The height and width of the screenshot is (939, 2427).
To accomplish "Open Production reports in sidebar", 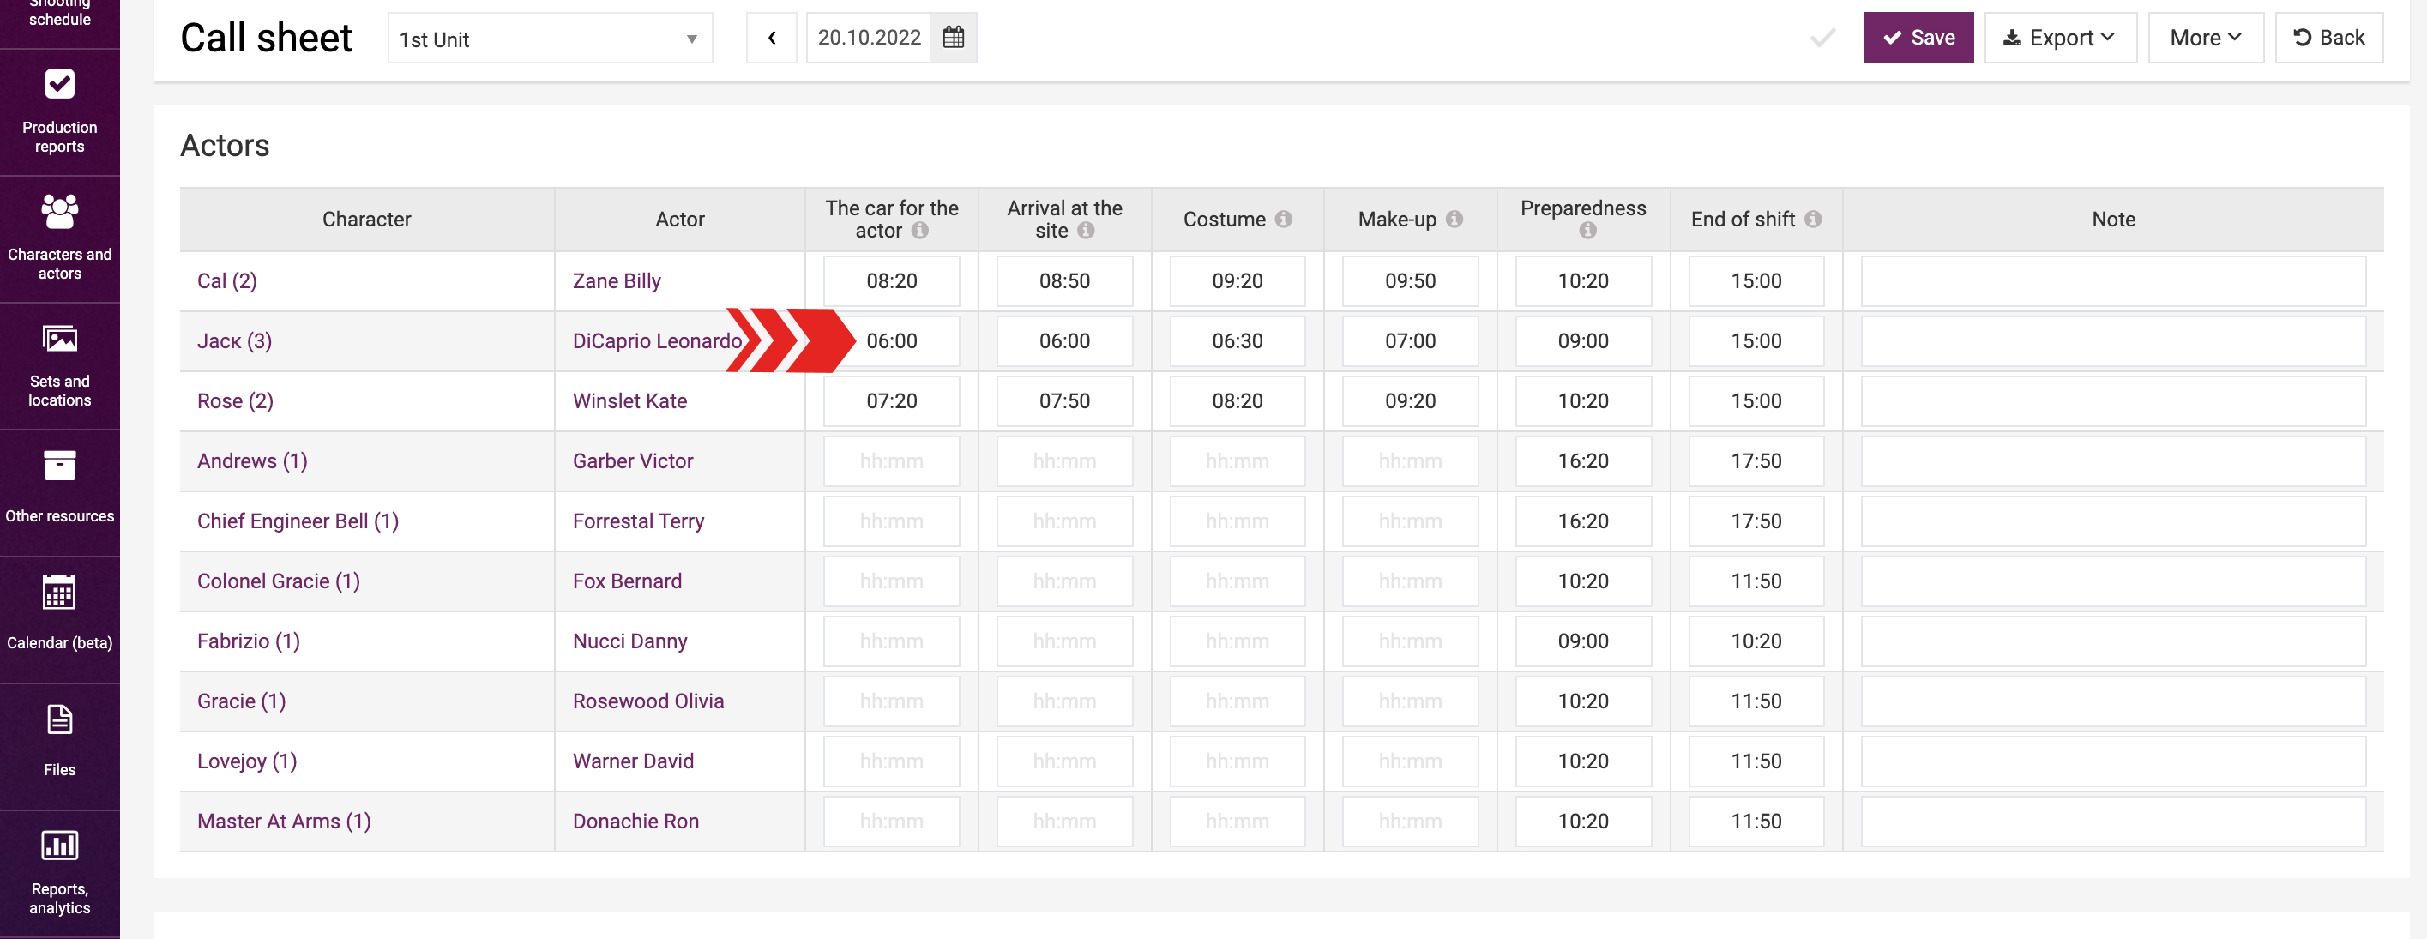I will click(59, 112).
